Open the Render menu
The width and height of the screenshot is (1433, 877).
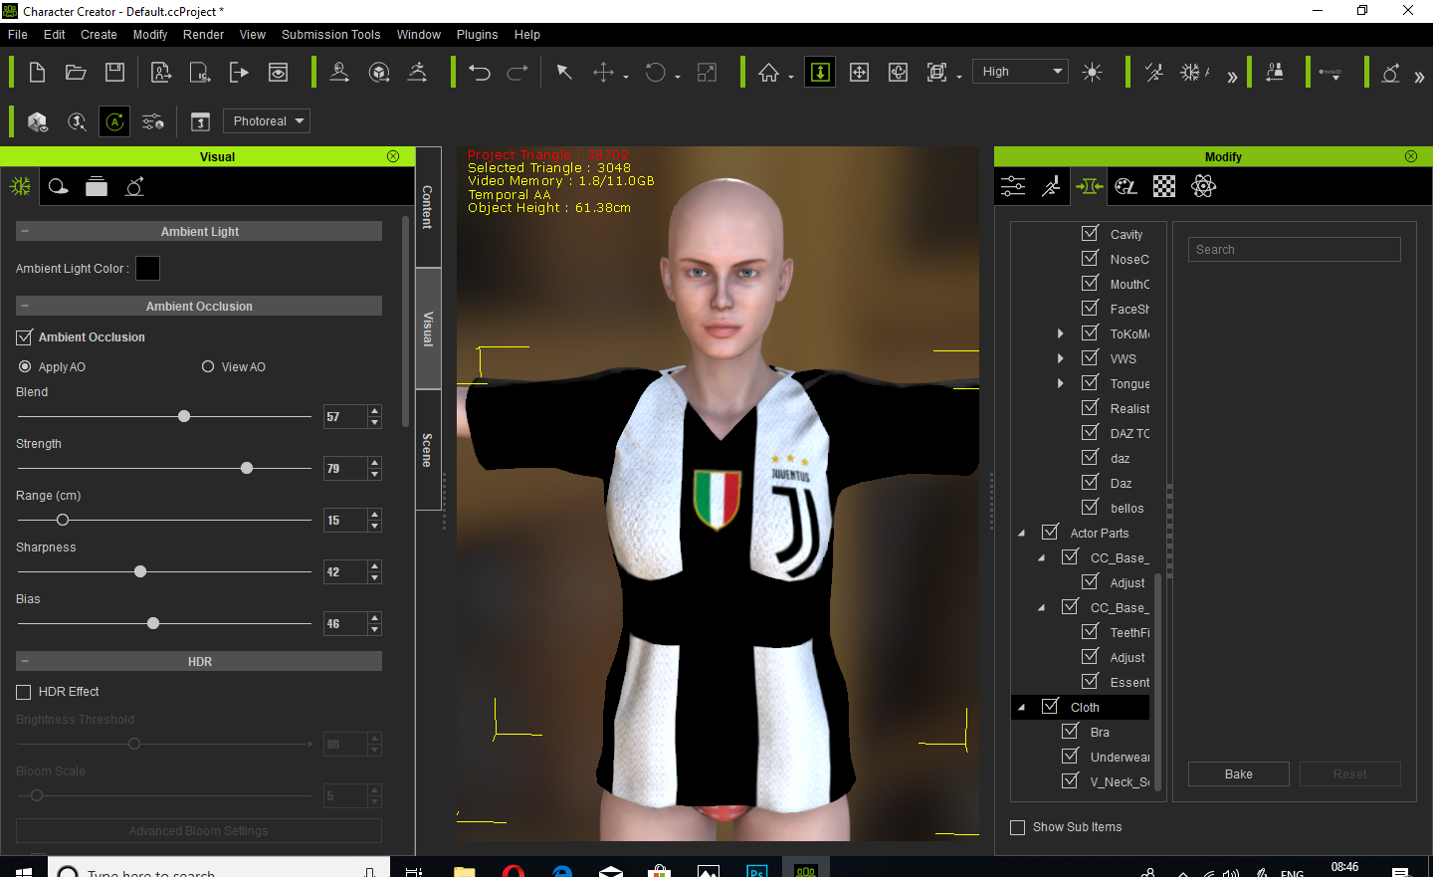(x=203, y=34)
